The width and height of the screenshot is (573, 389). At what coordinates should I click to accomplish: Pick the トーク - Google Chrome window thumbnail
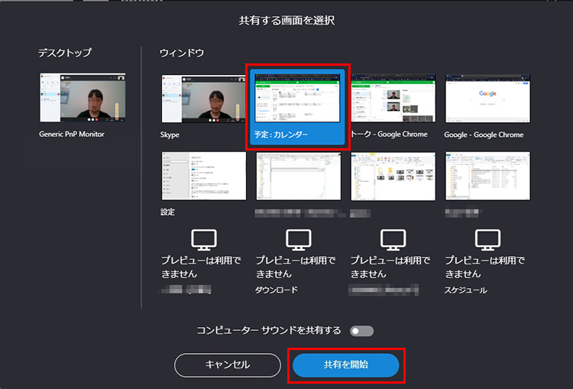393,99
